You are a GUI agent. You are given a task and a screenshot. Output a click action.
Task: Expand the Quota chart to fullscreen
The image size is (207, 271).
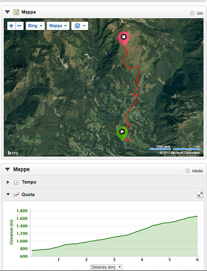(x=200, y=195)
